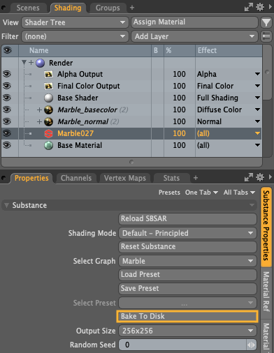The image size is (274, 353).
Task: Click the Marble027 Substance layer icon
Action: (48, 133)
